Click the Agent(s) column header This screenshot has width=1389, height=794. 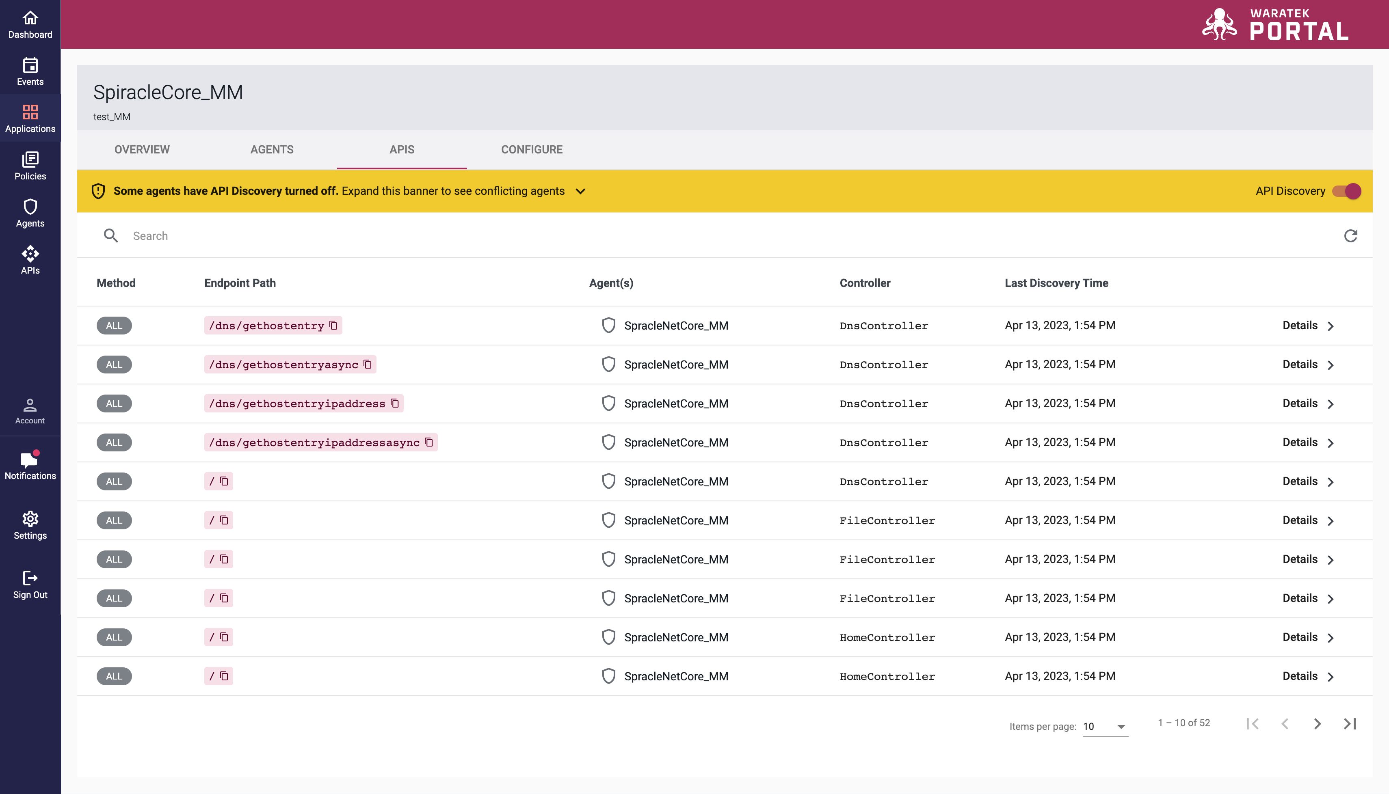click(611, 283)
